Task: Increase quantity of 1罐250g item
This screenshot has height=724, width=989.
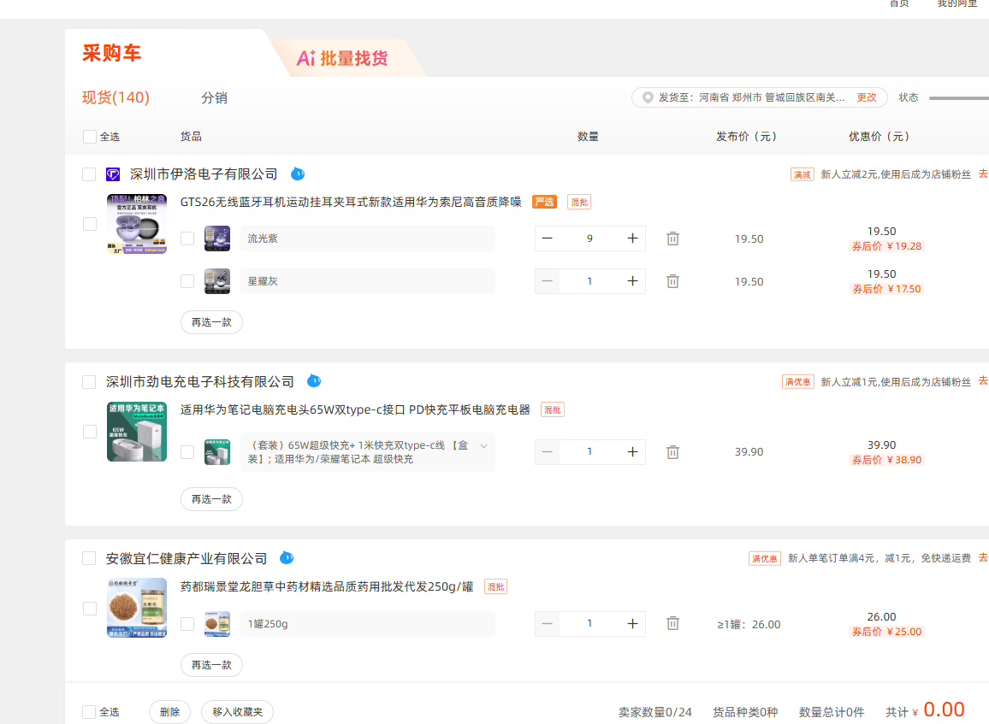Action: [x=632, y=623]
